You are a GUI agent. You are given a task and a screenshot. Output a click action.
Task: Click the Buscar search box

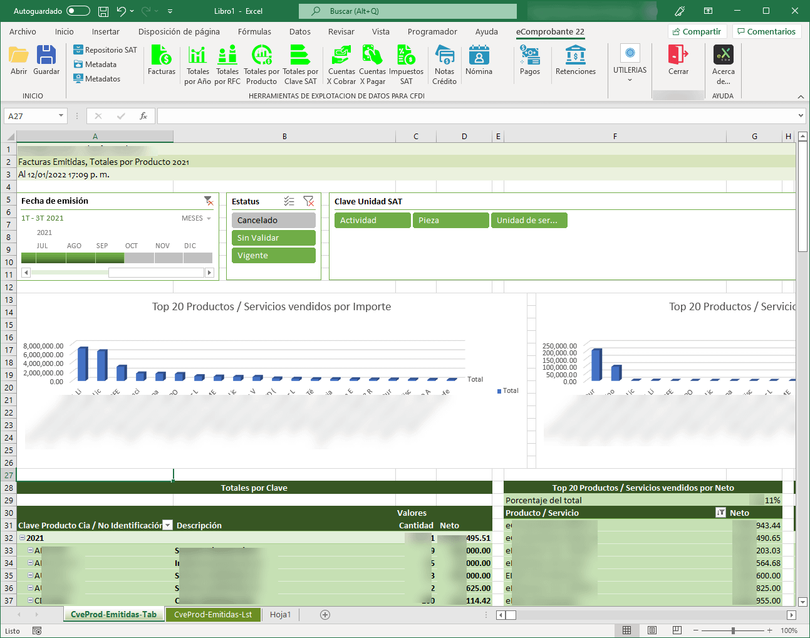[408, 11]
